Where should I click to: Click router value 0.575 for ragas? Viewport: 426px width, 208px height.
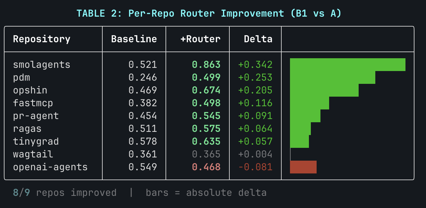pos(206,129)
